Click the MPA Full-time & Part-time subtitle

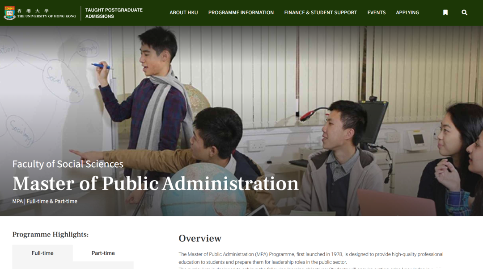pyautogui.click(x=45, y=201)
